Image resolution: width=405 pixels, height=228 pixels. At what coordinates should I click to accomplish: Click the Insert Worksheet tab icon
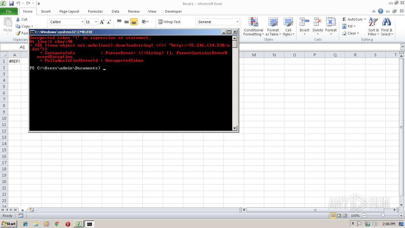[x=31, y=210]
